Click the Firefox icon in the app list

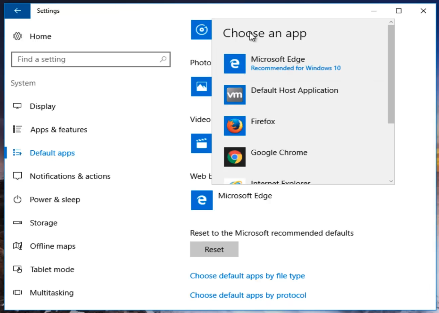point(235,126)
